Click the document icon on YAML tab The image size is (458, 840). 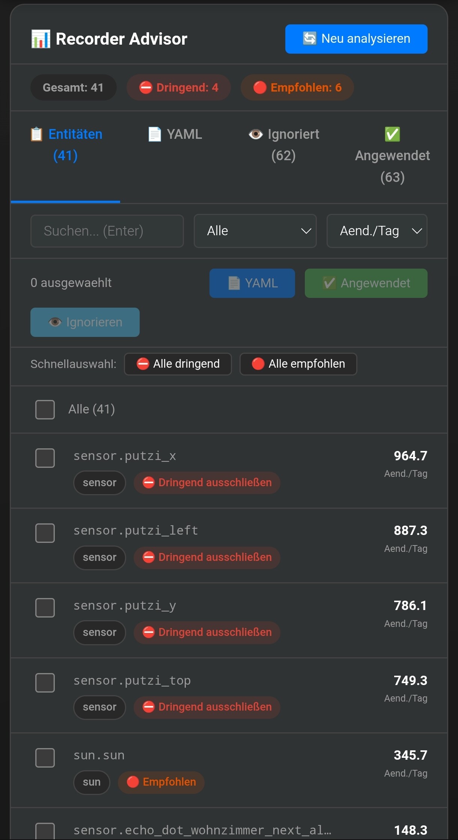point(155,134)
